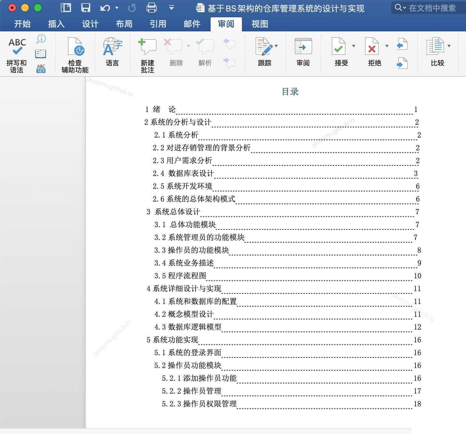Open the Customize Quick Access Toolbar dropdown
The image size is (466, 434).
[x=172, y=8]
